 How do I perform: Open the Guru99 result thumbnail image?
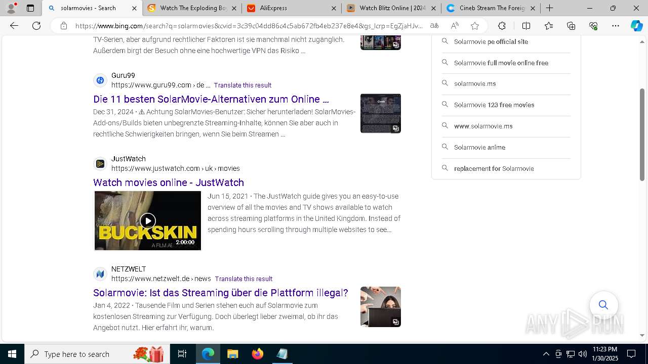point(381,113)
